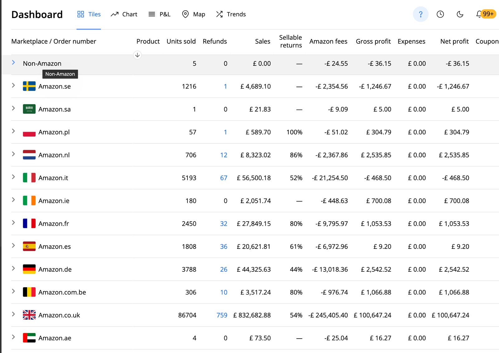Image resolution: width=499 pixels, height=353 pixels.
Task: Switch to the Chart tab
Action: coord(124,14)
